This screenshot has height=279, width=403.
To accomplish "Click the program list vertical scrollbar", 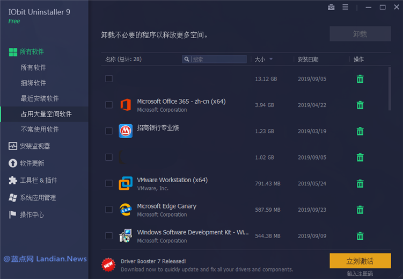I will coord(390,89).
